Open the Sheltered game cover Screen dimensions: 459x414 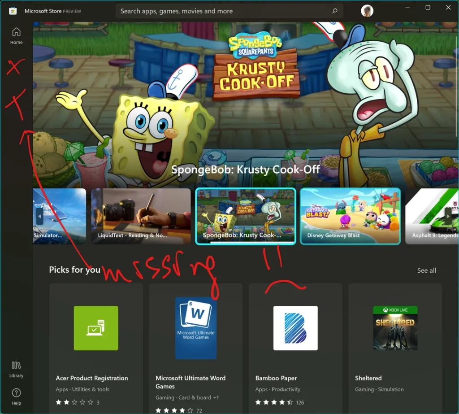click(x=395, y=328)
